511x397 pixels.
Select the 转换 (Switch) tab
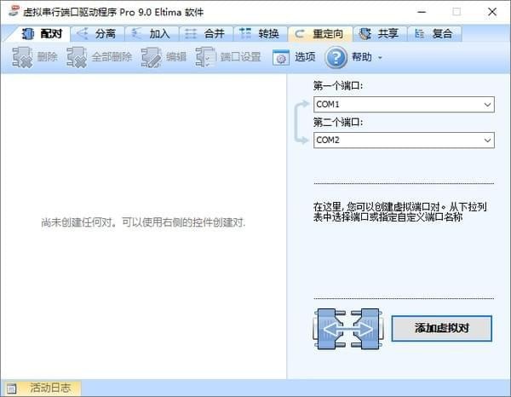coord(261,33)
